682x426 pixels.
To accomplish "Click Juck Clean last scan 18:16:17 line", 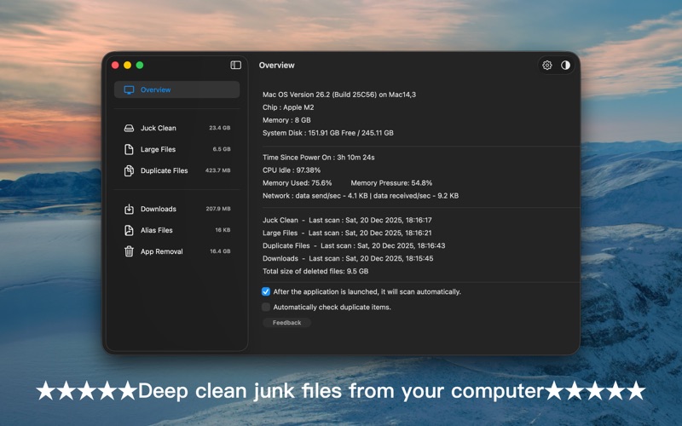I will pyautogui.click(x=347, y=220).
